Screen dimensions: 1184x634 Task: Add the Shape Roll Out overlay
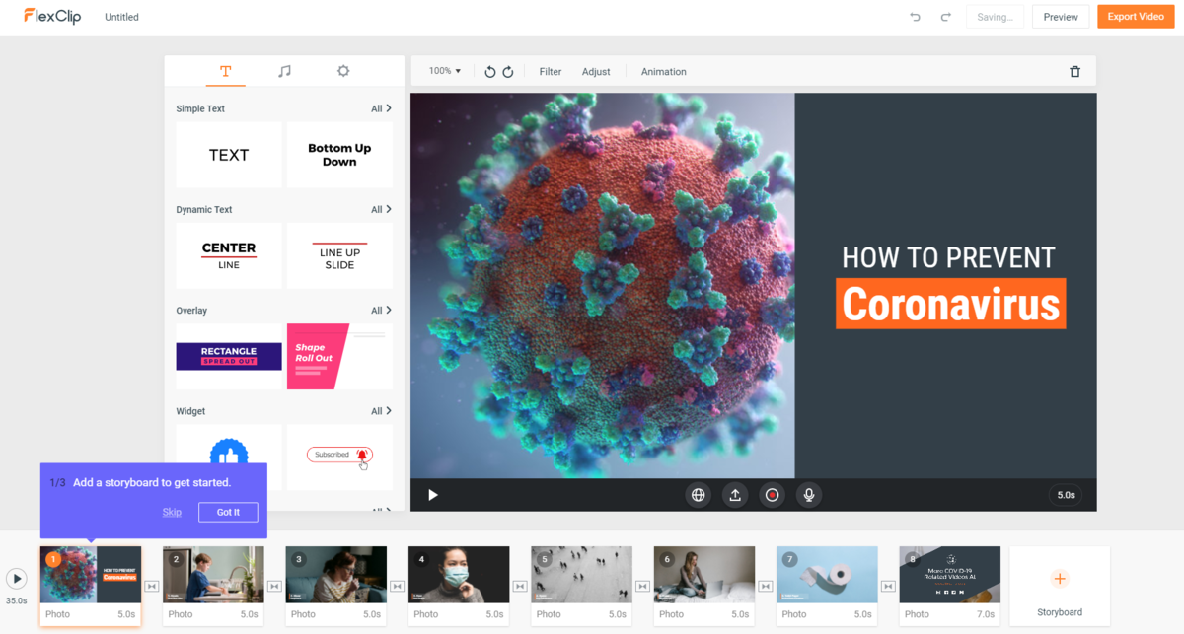339,356
